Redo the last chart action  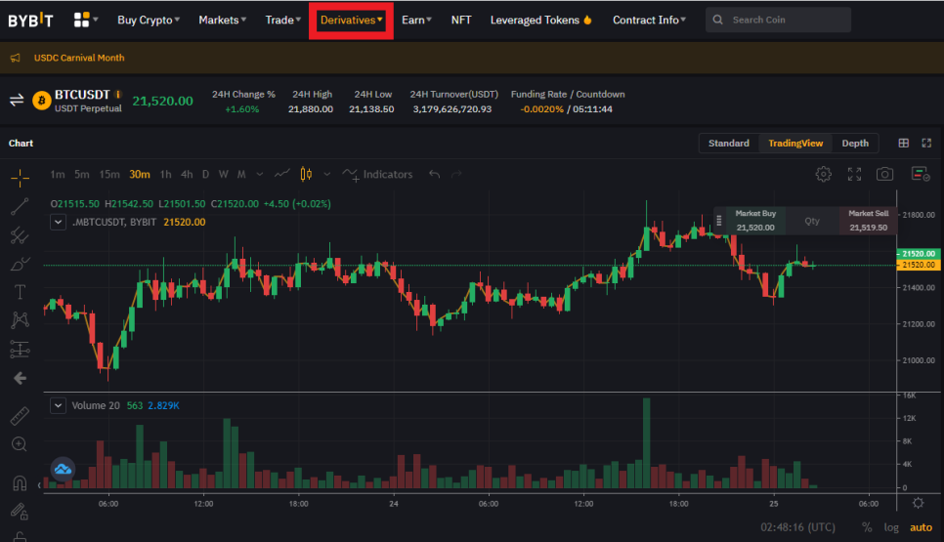coord(456,175)
